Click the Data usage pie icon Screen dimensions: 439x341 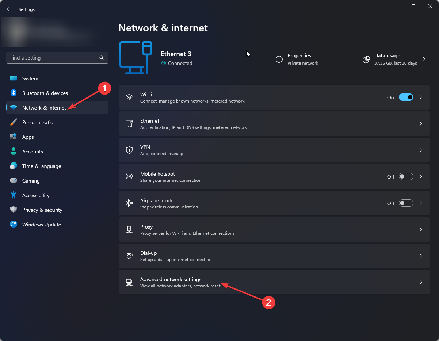tap(366, 59)
